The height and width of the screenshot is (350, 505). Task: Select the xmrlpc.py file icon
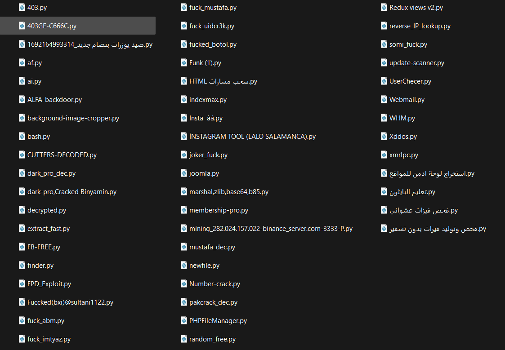pyautogui.click(x=384, y=155)
